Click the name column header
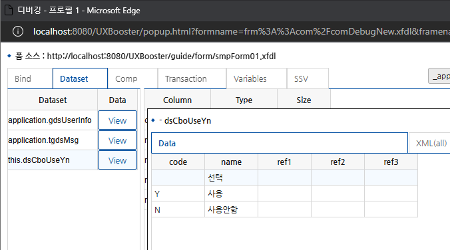This screenshot has width=450, height=250. (231, 162)
